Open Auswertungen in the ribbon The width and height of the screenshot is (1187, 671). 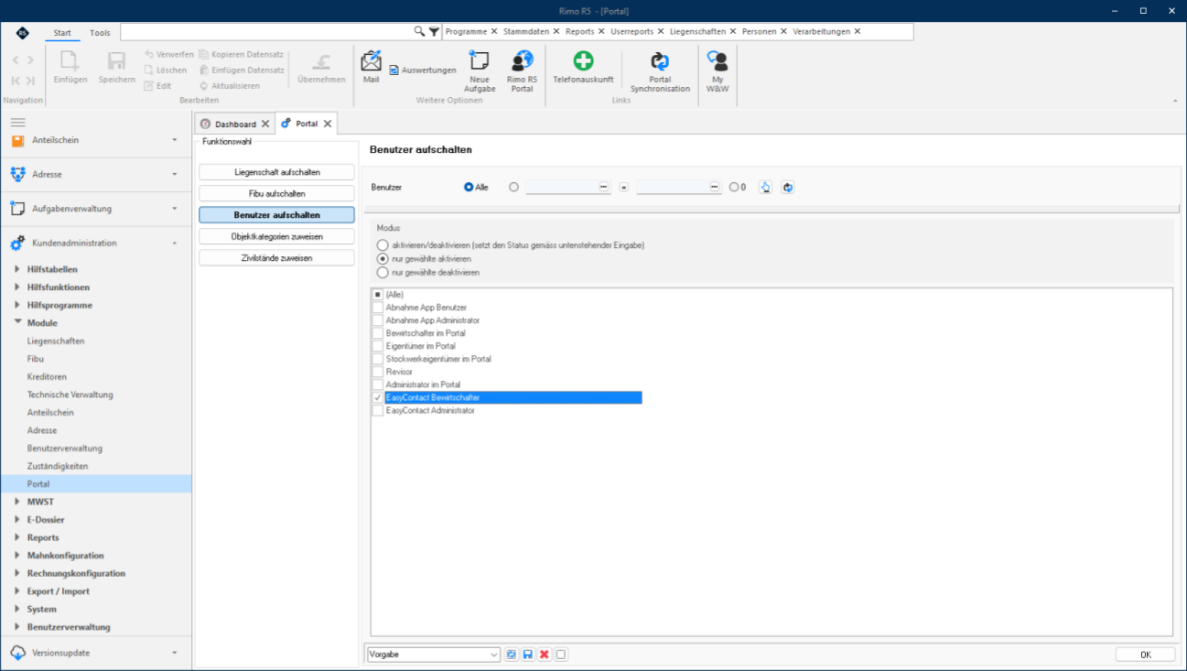pos(423,70)
